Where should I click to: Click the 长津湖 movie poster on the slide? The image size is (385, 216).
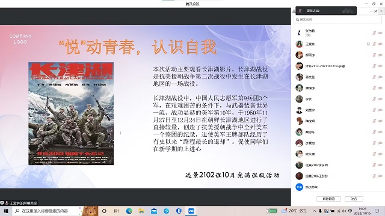click(x=71, y=113)
